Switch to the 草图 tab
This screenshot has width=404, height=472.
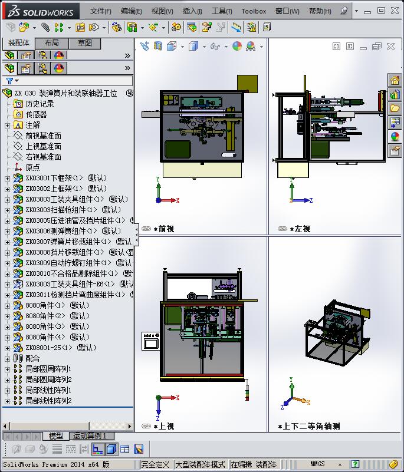(x=85, y=43)
